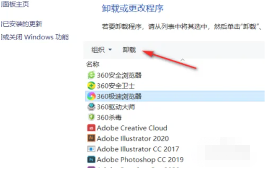Click the Adobe Creative Cloud icon

(91, 128)
